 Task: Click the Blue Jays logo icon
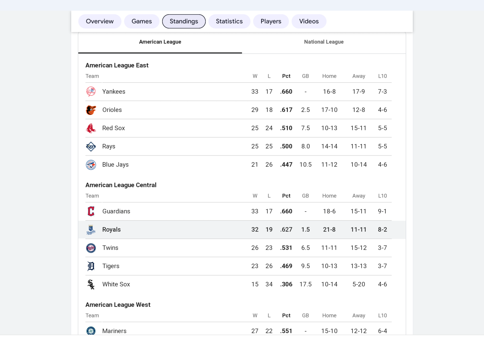91,165
